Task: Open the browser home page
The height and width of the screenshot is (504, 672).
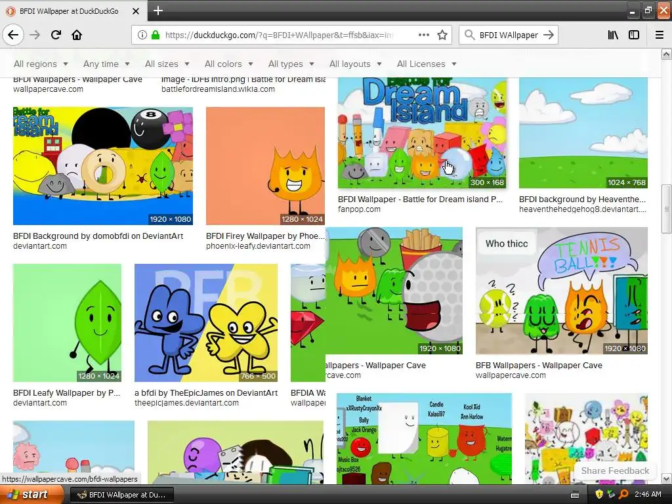Action: click(77, 35)
